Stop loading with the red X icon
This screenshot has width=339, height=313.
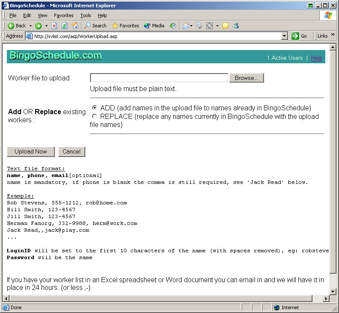pyautogui.click(x=54, y=26)
